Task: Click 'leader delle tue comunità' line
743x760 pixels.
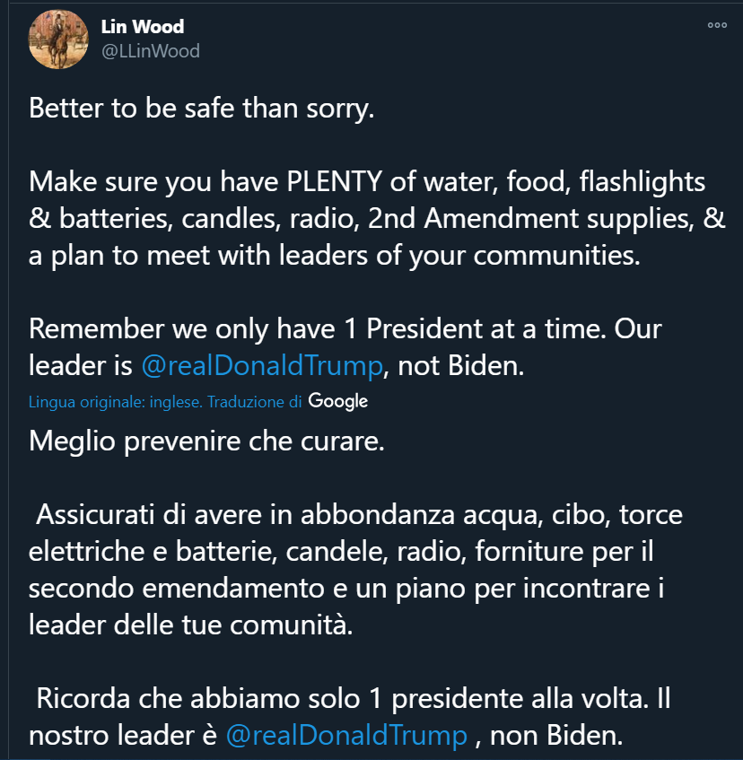Action: click(x=190, y=625)
